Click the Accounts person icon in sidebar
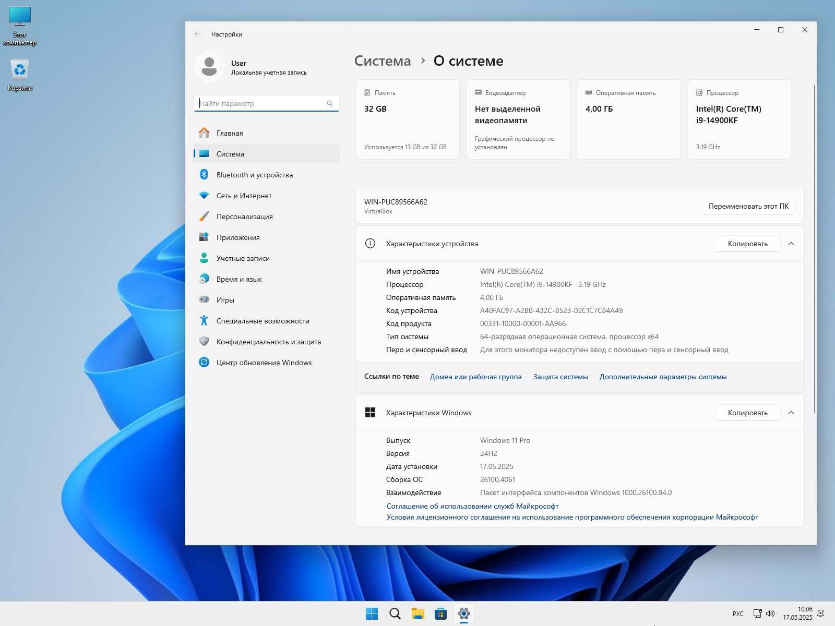835x626 pixels. click(x=204, y=258)
